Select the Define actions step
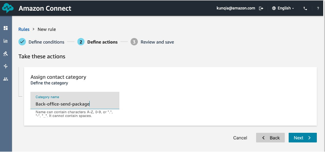Screen dimensions: 325x152 97,42
